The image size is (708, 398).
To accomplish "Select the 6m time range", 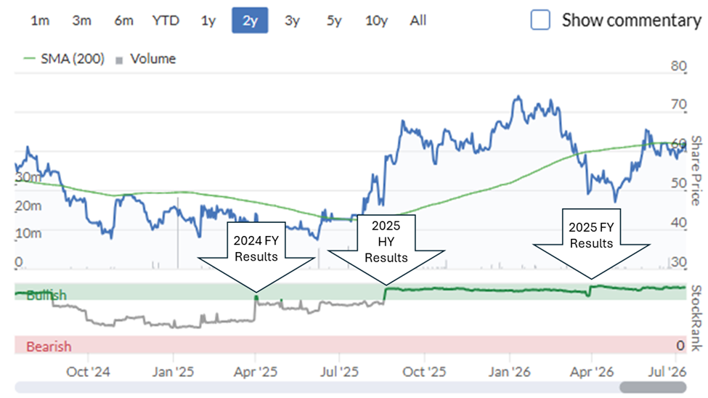I will click(x=123, y=20).
